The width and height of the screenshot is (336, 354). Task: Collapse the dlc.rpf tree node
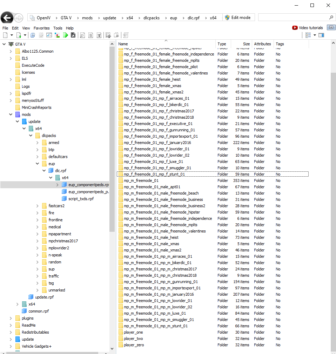pos(44,171)
